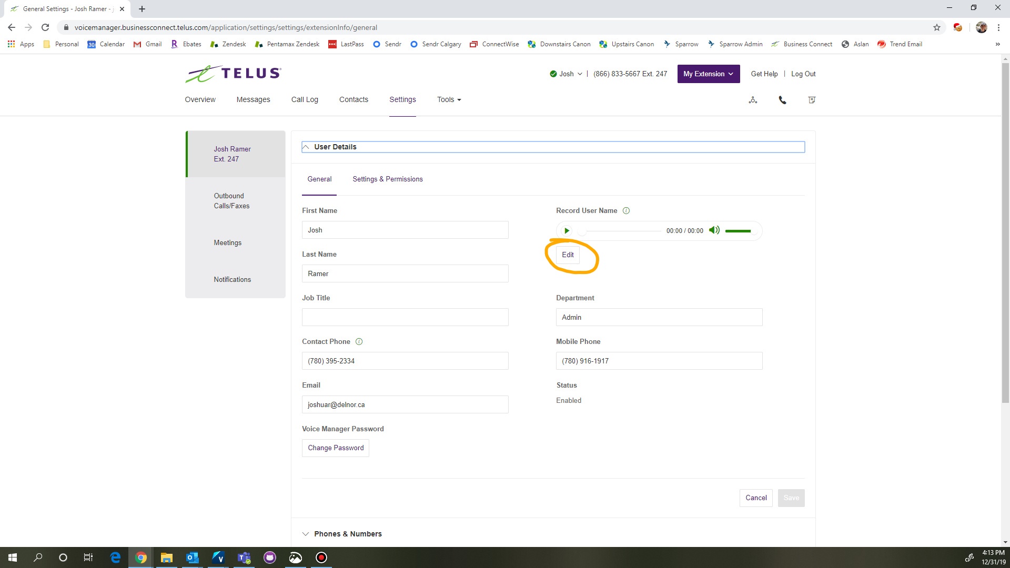The image size is (1010, 568).
Task: Click the phone call icon in header
Action: (782, 100)
